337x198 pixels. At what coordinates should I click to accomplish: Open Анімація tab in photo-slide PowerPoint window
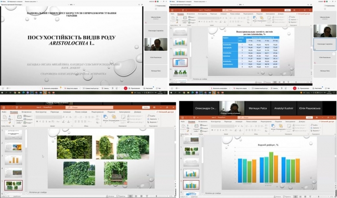67,112
